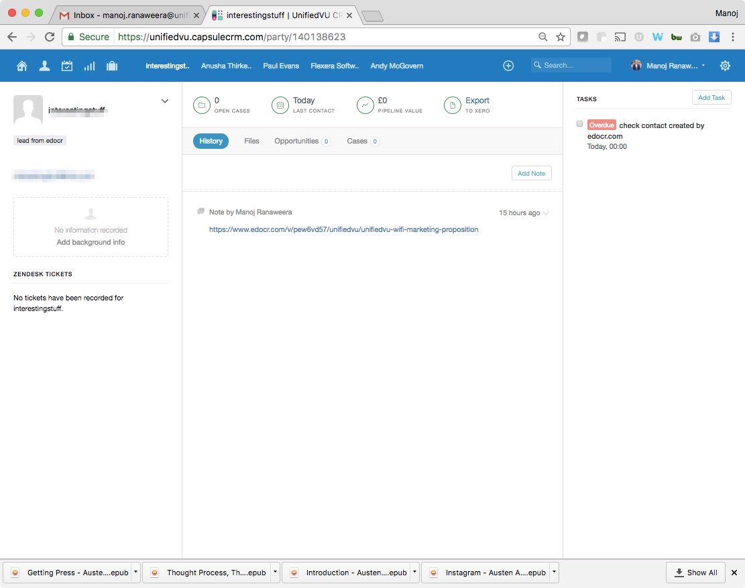
Task: Select the History tab
Action: (x=211, y=141)
